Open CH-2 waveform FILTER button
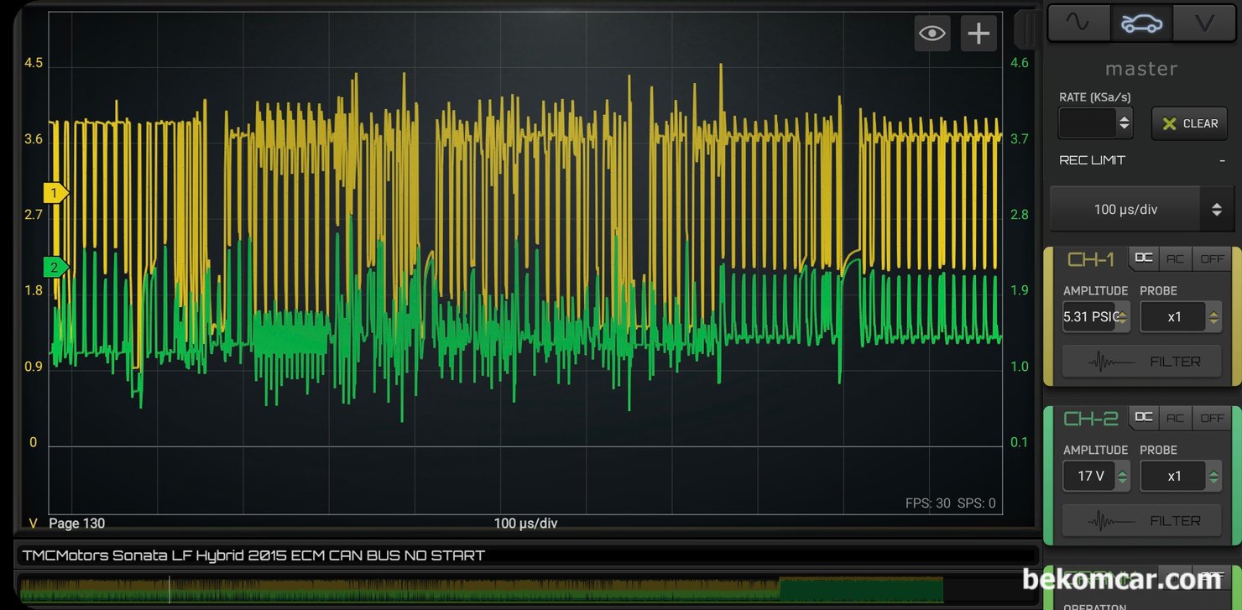1242x610 pixels. 1142,521
